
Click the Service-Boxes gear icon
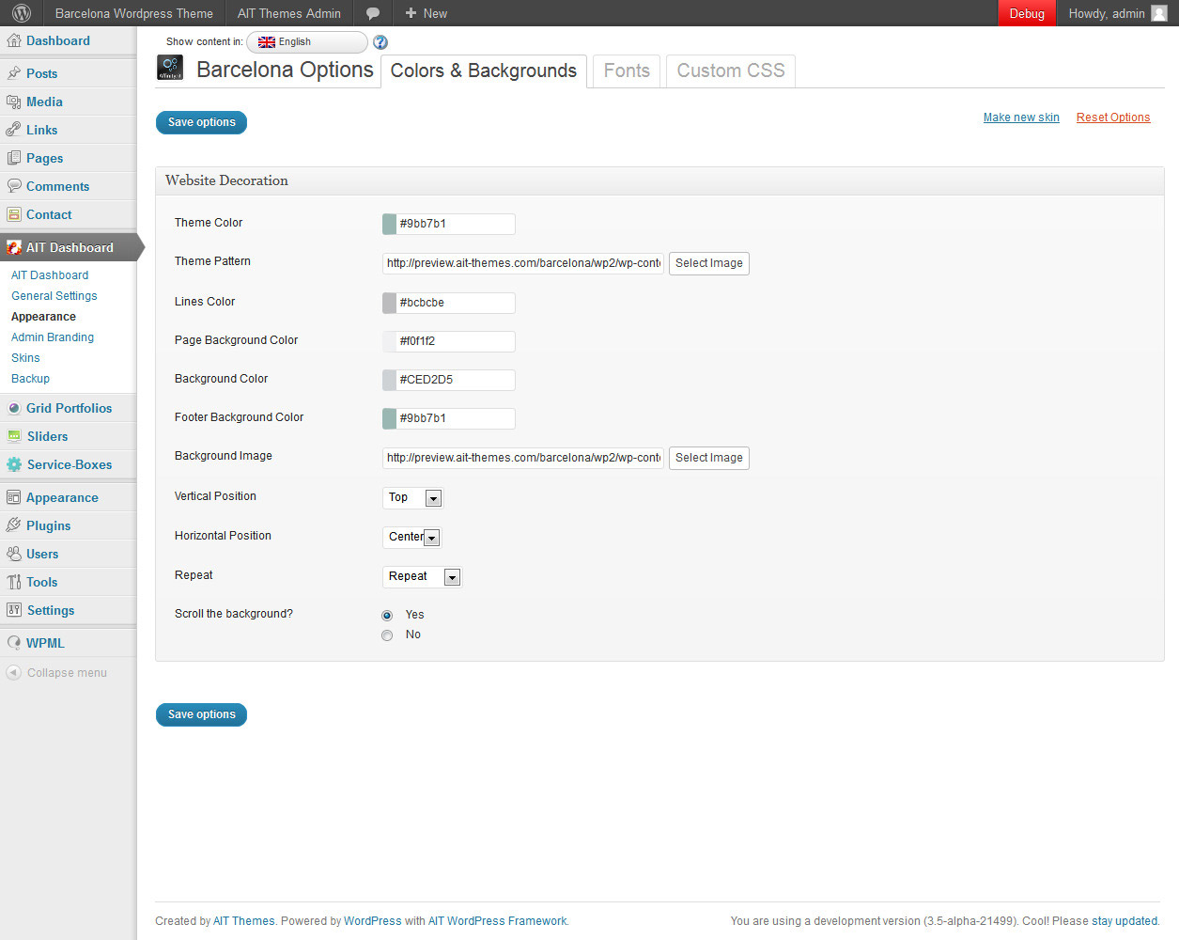click(x=14, y=464)
